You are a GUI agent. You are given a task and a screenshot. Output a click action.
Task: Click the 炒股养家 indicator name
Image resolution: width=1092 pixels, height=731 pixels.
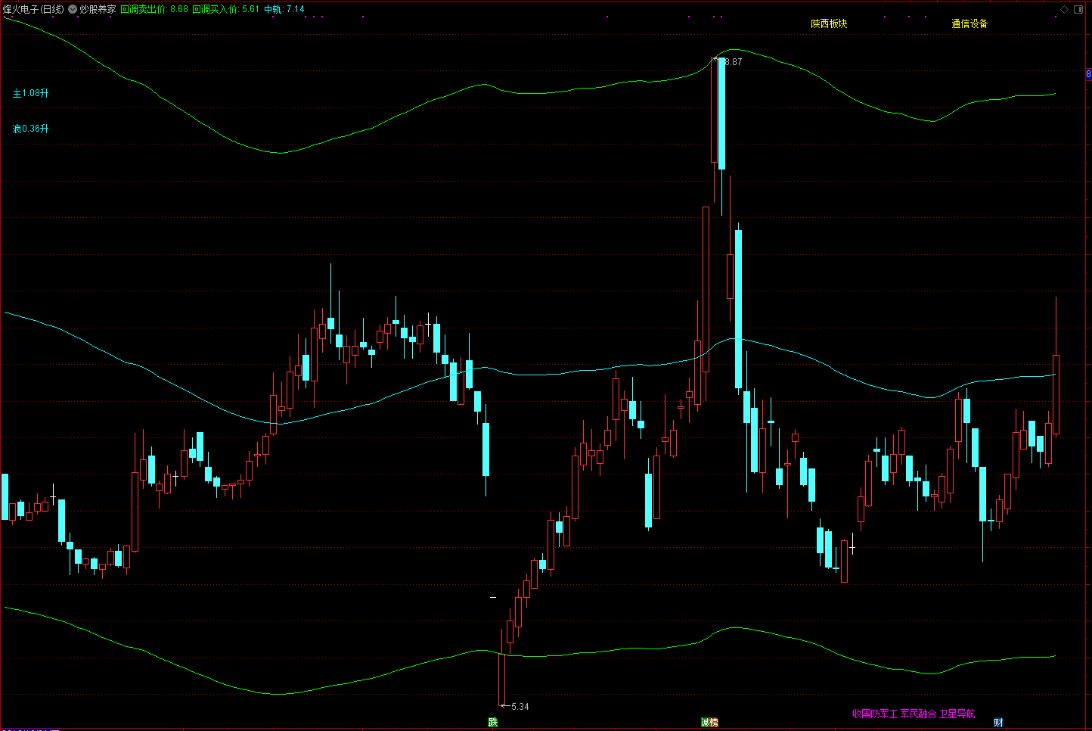point(98,9)
